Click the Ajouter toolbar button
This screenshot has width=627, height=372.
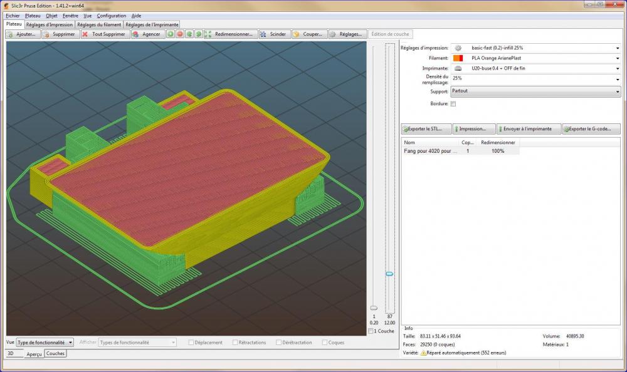(x=23, y=34)
